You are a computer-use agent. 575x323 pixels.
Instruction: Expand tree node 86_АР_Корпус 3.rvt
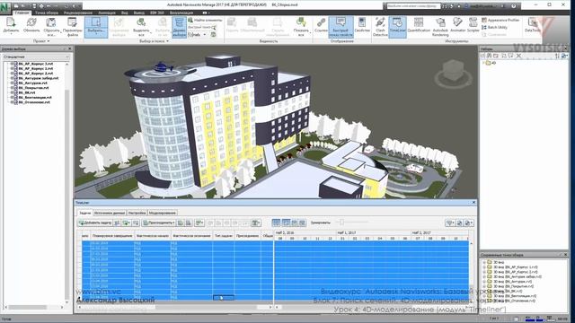pos(12,64)
